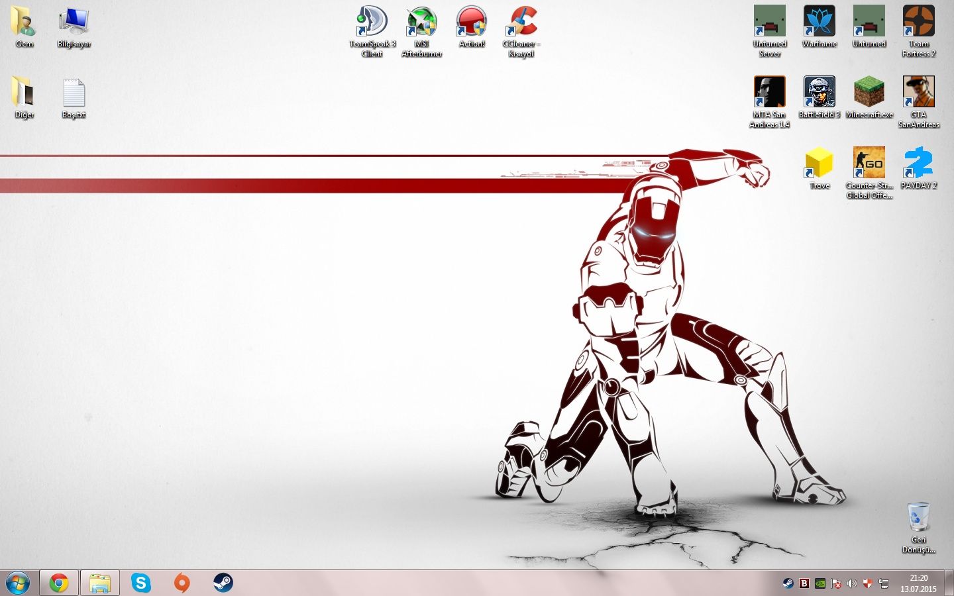Open the MSI Afterburner shortcut
The height and width of the screenshot is (596, 954).
click(422, 31)
